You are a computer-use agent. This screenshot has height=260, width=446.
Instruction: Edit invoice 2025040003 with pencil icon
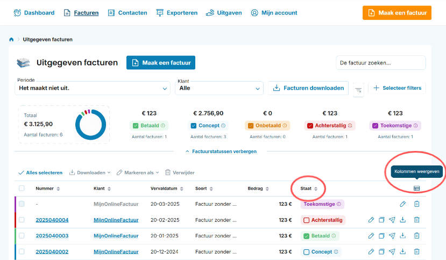click(371, 236)
